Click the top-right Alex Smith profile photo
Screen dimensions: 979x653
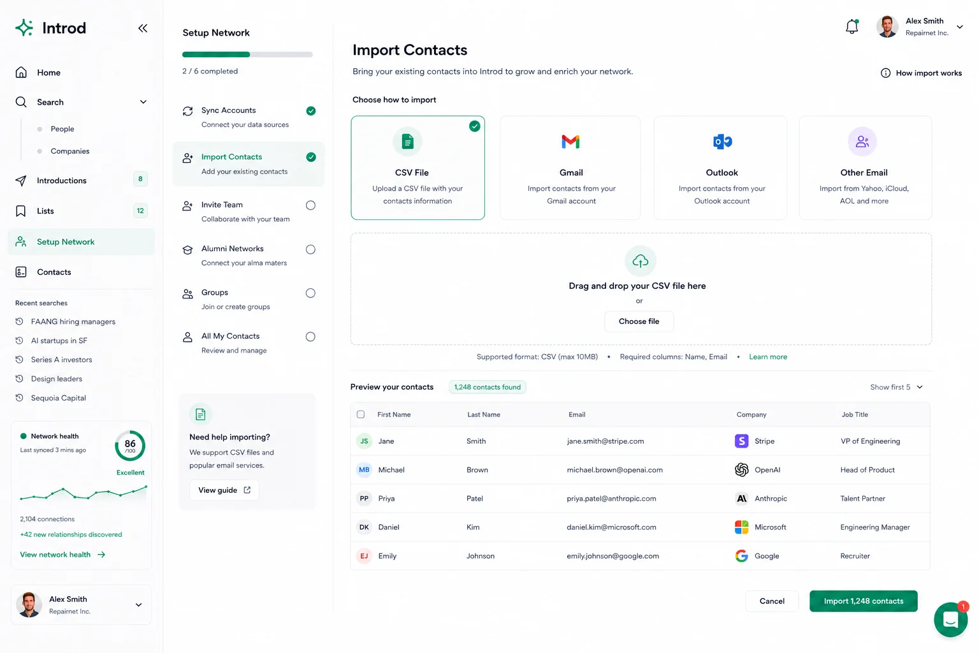887,27
